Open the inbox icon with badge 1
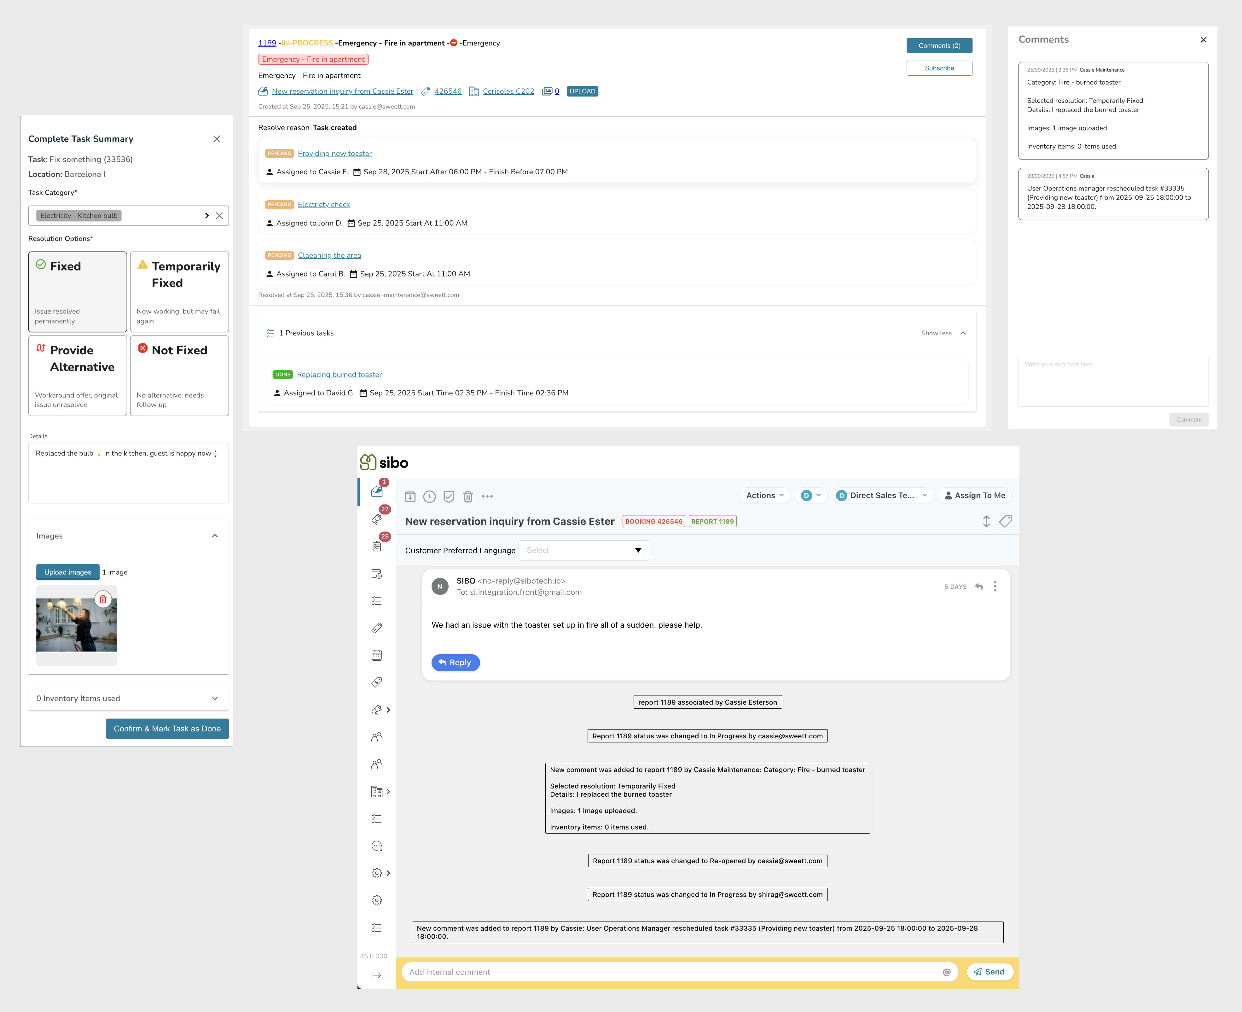Screen dimensions: 1242x1012 pyautogui.click(x=376, y=491)
